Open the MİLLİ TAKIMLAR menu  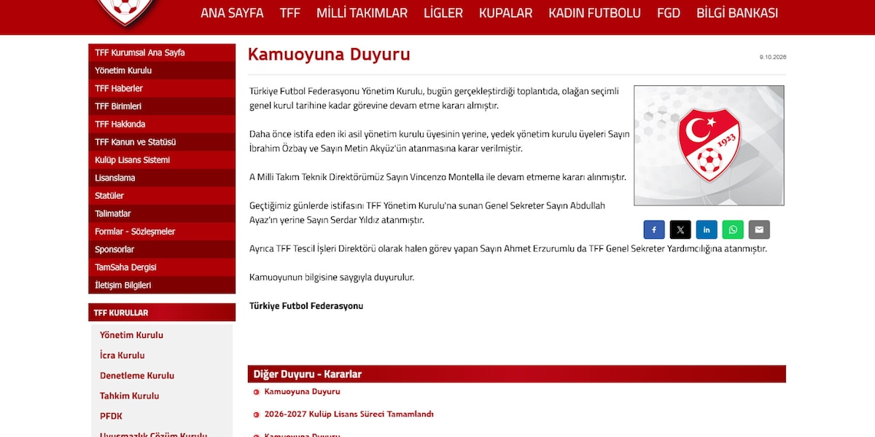pyautogui.click(x=362, y=13)
